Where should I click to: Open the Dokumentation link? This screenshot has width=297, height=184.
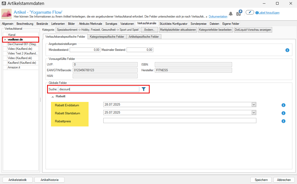[218, 17]
